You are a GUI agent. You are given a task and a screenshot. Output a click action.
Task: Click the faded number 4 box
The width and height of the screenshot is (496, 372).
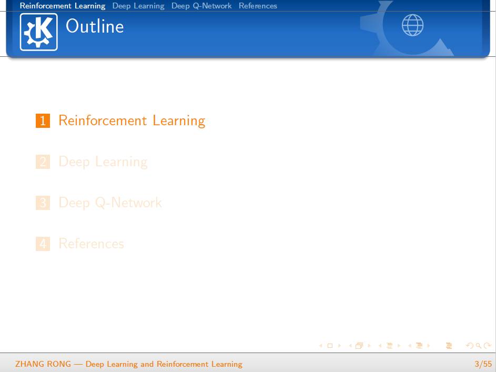click(x=43, y=244)
